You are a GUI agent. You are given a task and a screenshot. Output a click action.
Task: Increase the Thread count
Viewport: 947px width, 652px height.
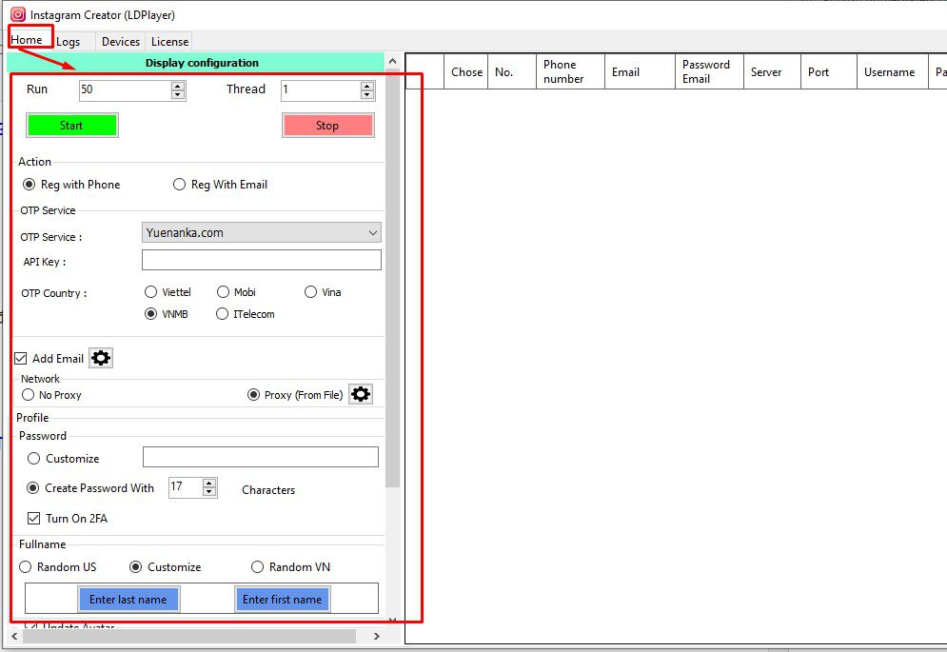pos(367,86)
